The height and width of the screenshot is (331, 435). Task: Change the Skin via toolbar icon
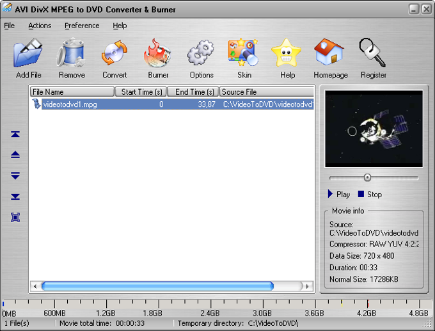(244, 52)
